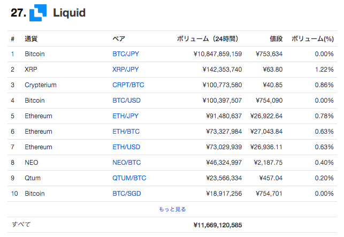Screen dimensions: 344x237
Task: Click the 0.20% volume share
Action: (324, 178)
